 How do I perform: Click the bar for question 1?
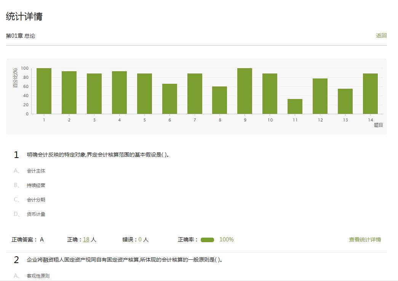click(x=44, y=91)
